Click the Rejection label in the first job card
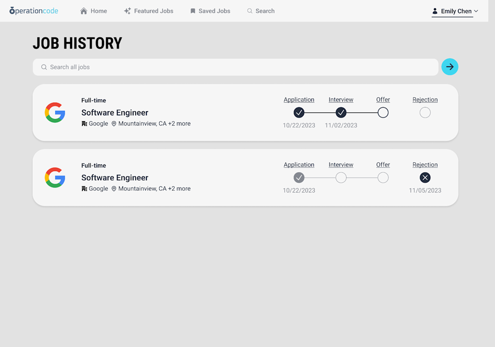 (425, 100)
